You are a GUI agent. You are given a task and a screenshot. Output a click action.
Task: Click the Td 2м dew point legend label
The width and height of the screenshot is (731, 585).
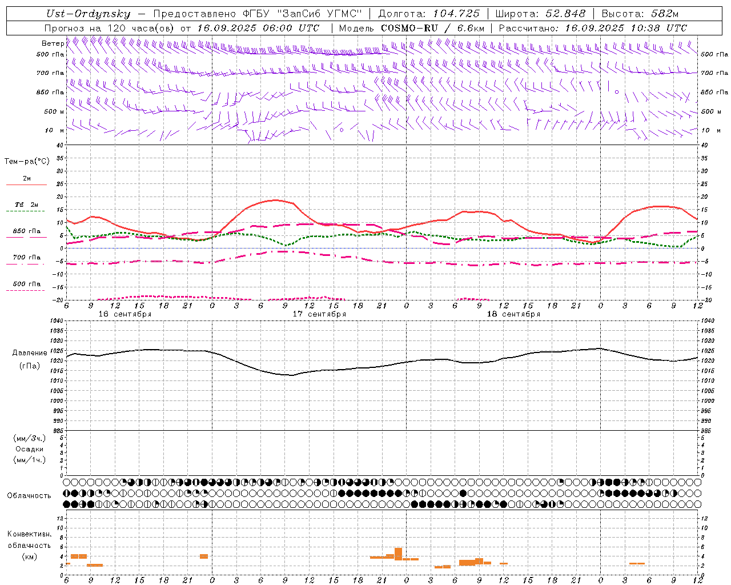tap(27, 205)
